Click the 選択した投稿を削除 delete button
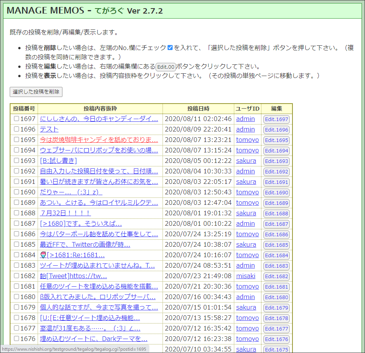Viewport: 365px width, 353px height. pyautogui.click(x=36, y=92)
